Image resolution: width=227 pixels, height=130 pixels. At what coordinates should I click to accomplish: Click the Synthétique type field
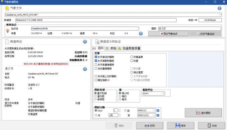click(210, 20)
